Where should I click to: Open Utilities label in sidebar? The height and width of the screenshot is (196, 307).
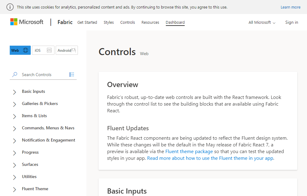(x=30, y=177)
